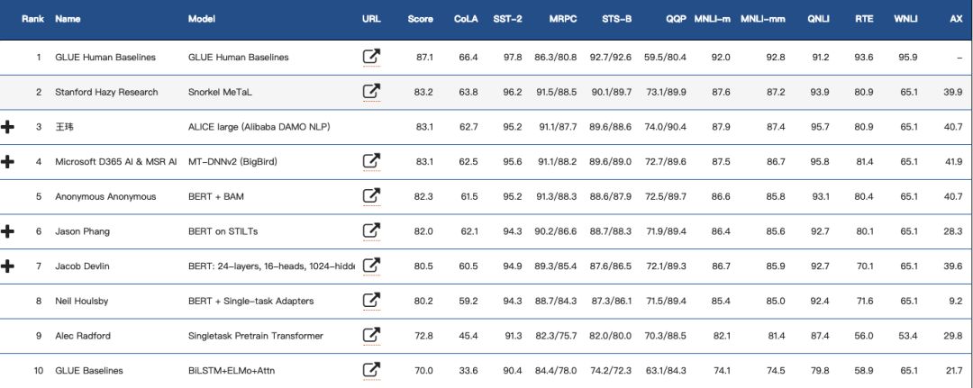973x388 pixels.
Task: Open MT-DNNv2 (BigBird) external link icon
Action: tap(370, 161)
